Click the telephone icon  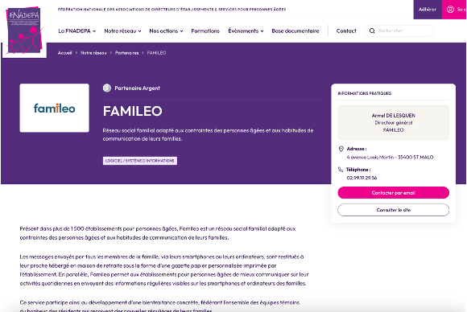(341, 170)
